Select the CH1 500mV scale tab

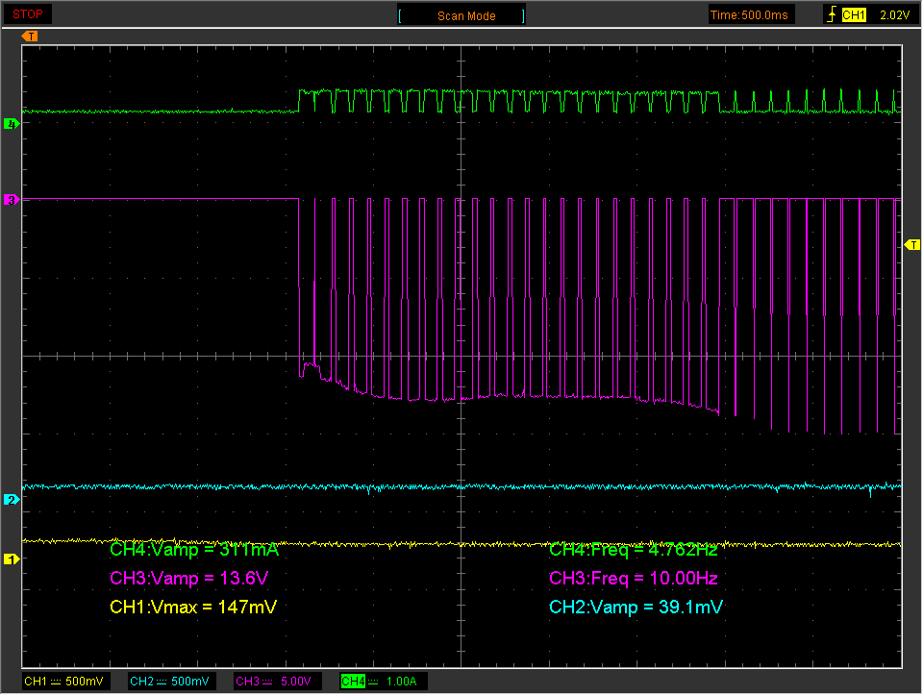pos(63,682)
